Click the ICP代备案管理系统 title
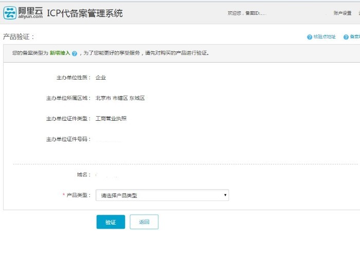Viewport: 360px width, 259px height. [85, 13]
